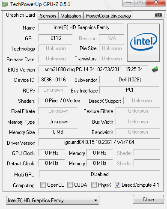Select the PowerColor Giveaway tab
167x209 pixels.
coord(108,16)
